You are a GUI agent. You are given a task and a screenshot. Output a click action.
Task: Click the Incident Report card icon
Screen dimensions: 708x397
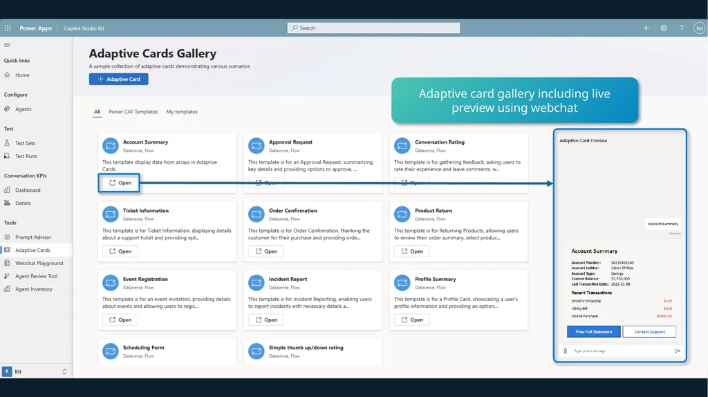[256, 283]
